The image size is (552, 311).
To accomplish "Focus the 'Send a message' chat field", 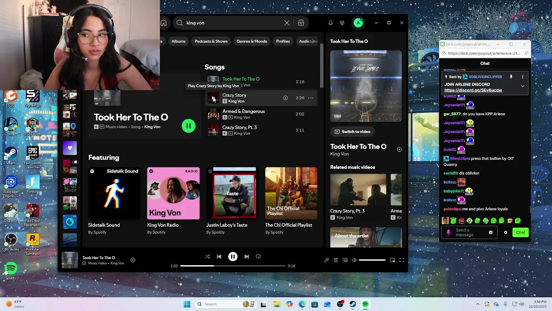I will pos(469,232).
